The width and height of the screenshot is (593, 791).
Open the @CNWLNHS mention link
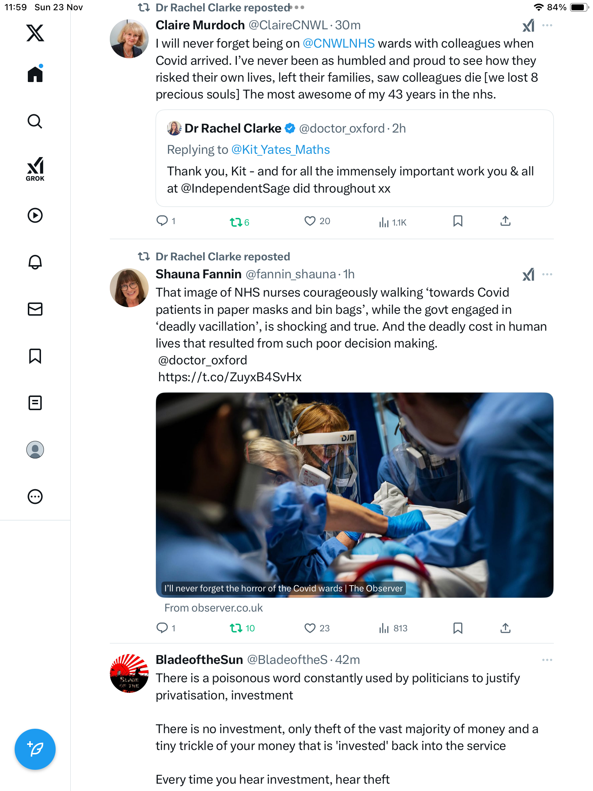339,44
